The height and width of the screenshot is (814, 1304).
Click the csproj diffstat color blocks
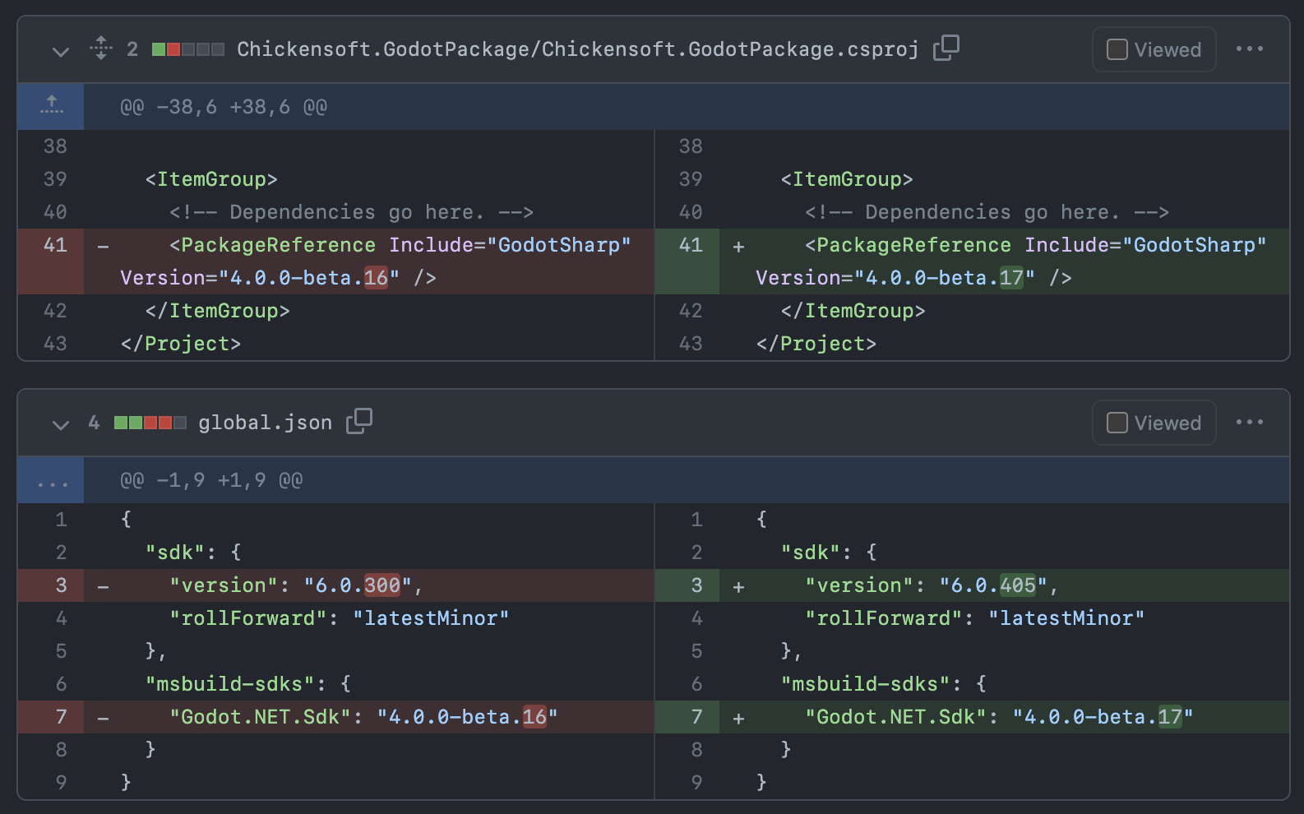point(187,49)
